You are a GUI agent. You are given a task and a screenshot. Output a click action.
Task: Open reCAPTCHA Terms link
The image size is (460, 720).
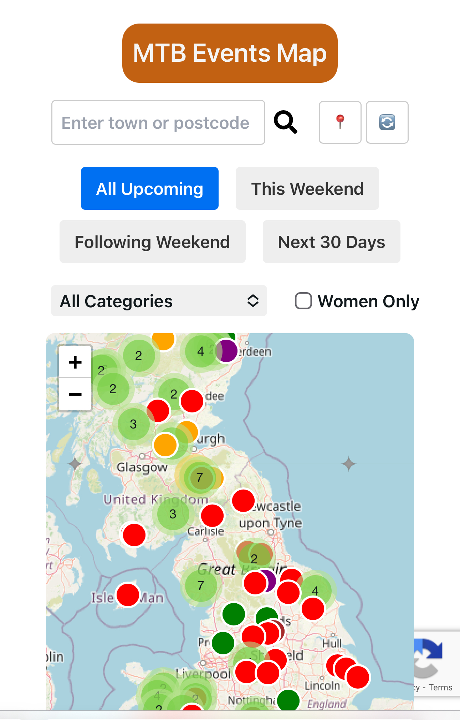pyautogui.click(x=440, y=688)
